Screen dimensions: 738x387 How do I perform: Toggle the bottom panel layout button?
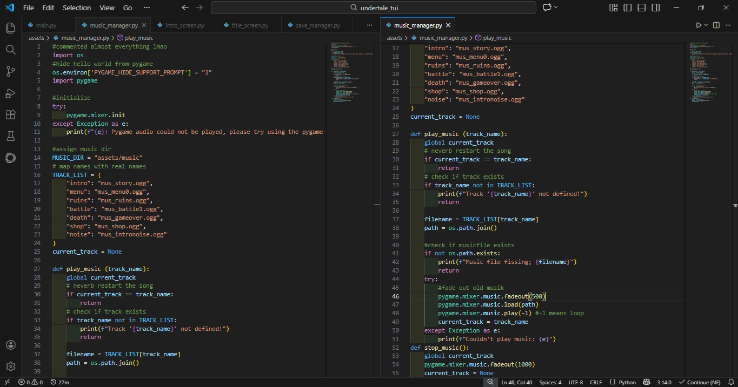[x=641, y=8]
